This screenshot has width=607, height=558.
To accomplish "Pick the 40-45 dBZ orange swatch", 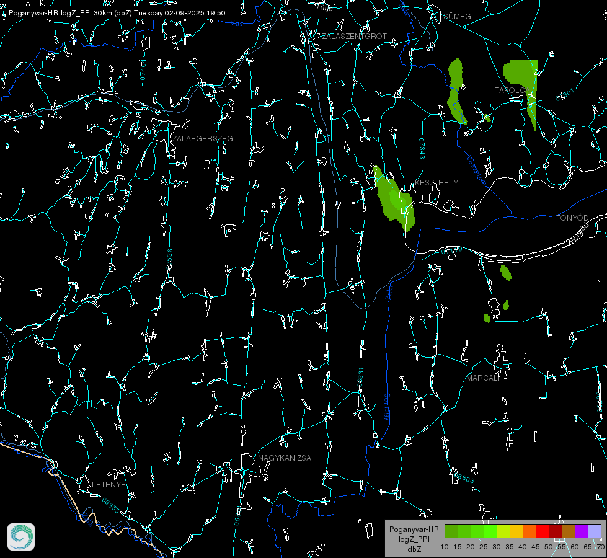I will coord(529,531).
